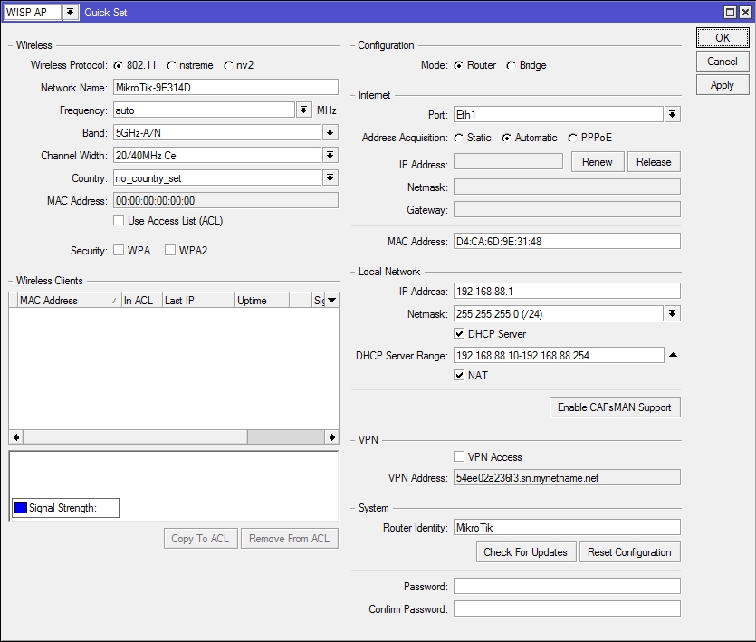Toggle the VPN Access checkbox
756x642 pixels.
coord(460,457)
